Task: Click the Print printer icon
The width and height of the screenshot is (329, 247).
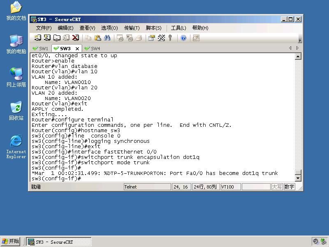Action: pos(139,38)
